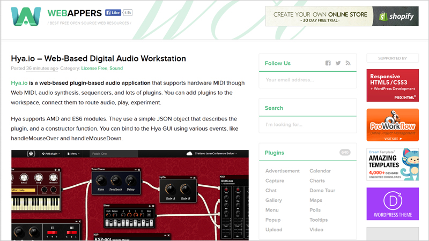429x241 pixels.
Task: Focus the 'I'm looking for...' search field
Action: tap(308, 125)
